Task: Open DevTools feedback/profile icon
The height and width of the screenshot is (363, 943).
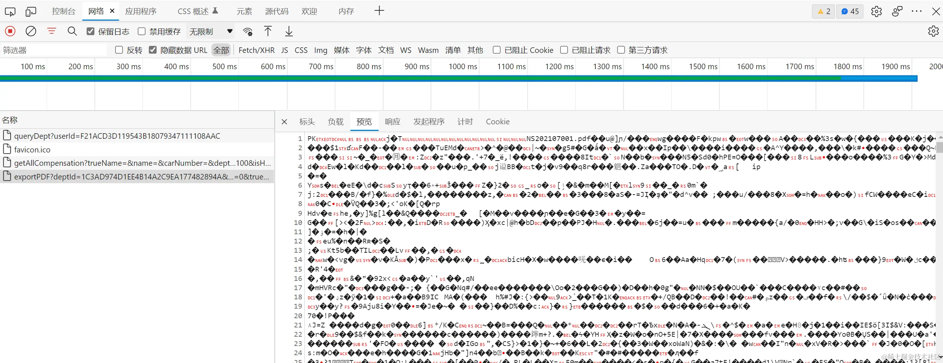Action: tap(897, 11)
